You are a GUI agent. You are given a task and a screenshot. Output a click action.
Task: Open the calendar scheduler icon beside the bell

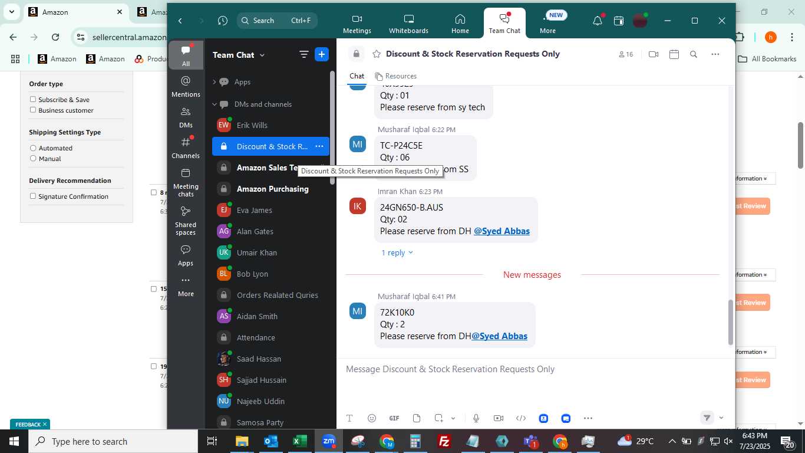coord(618,21)
